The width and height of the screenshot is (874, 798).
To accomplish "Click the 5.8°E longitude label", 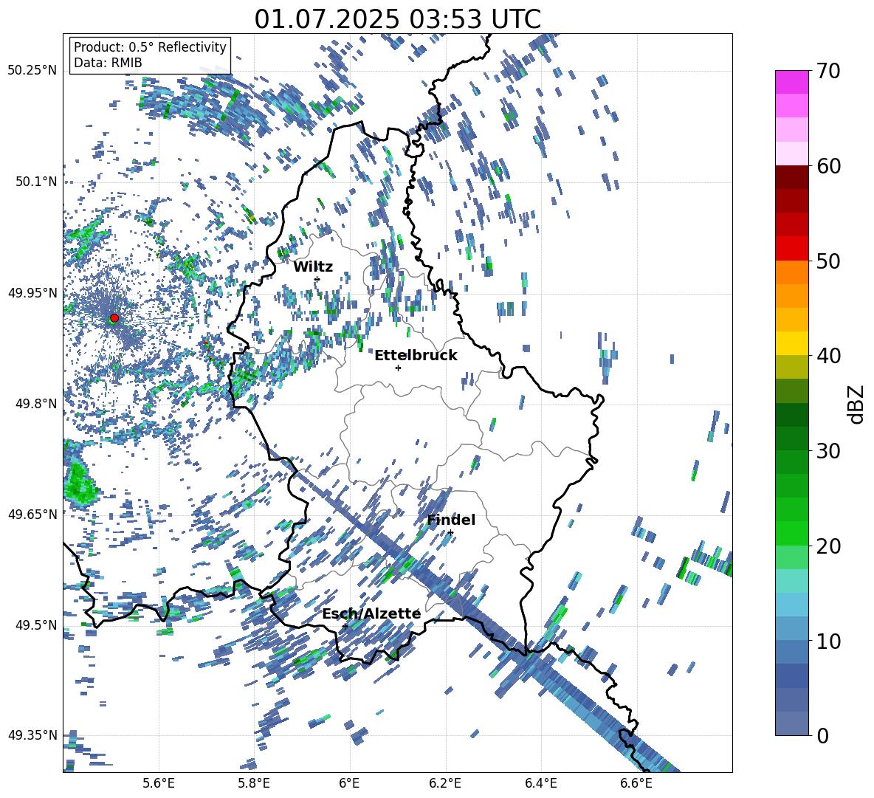I will tap(254, 784).
